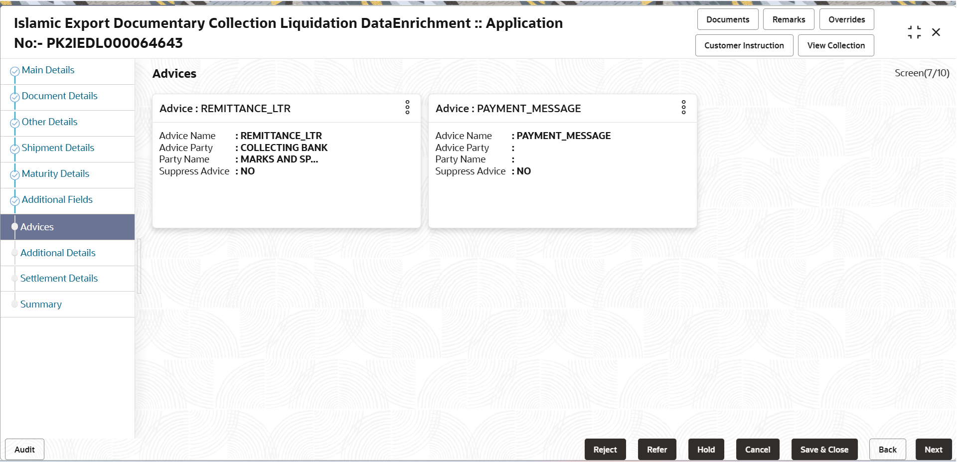Open the Overrides button
This screenshot has height=462, width=957.
point(846,19)
